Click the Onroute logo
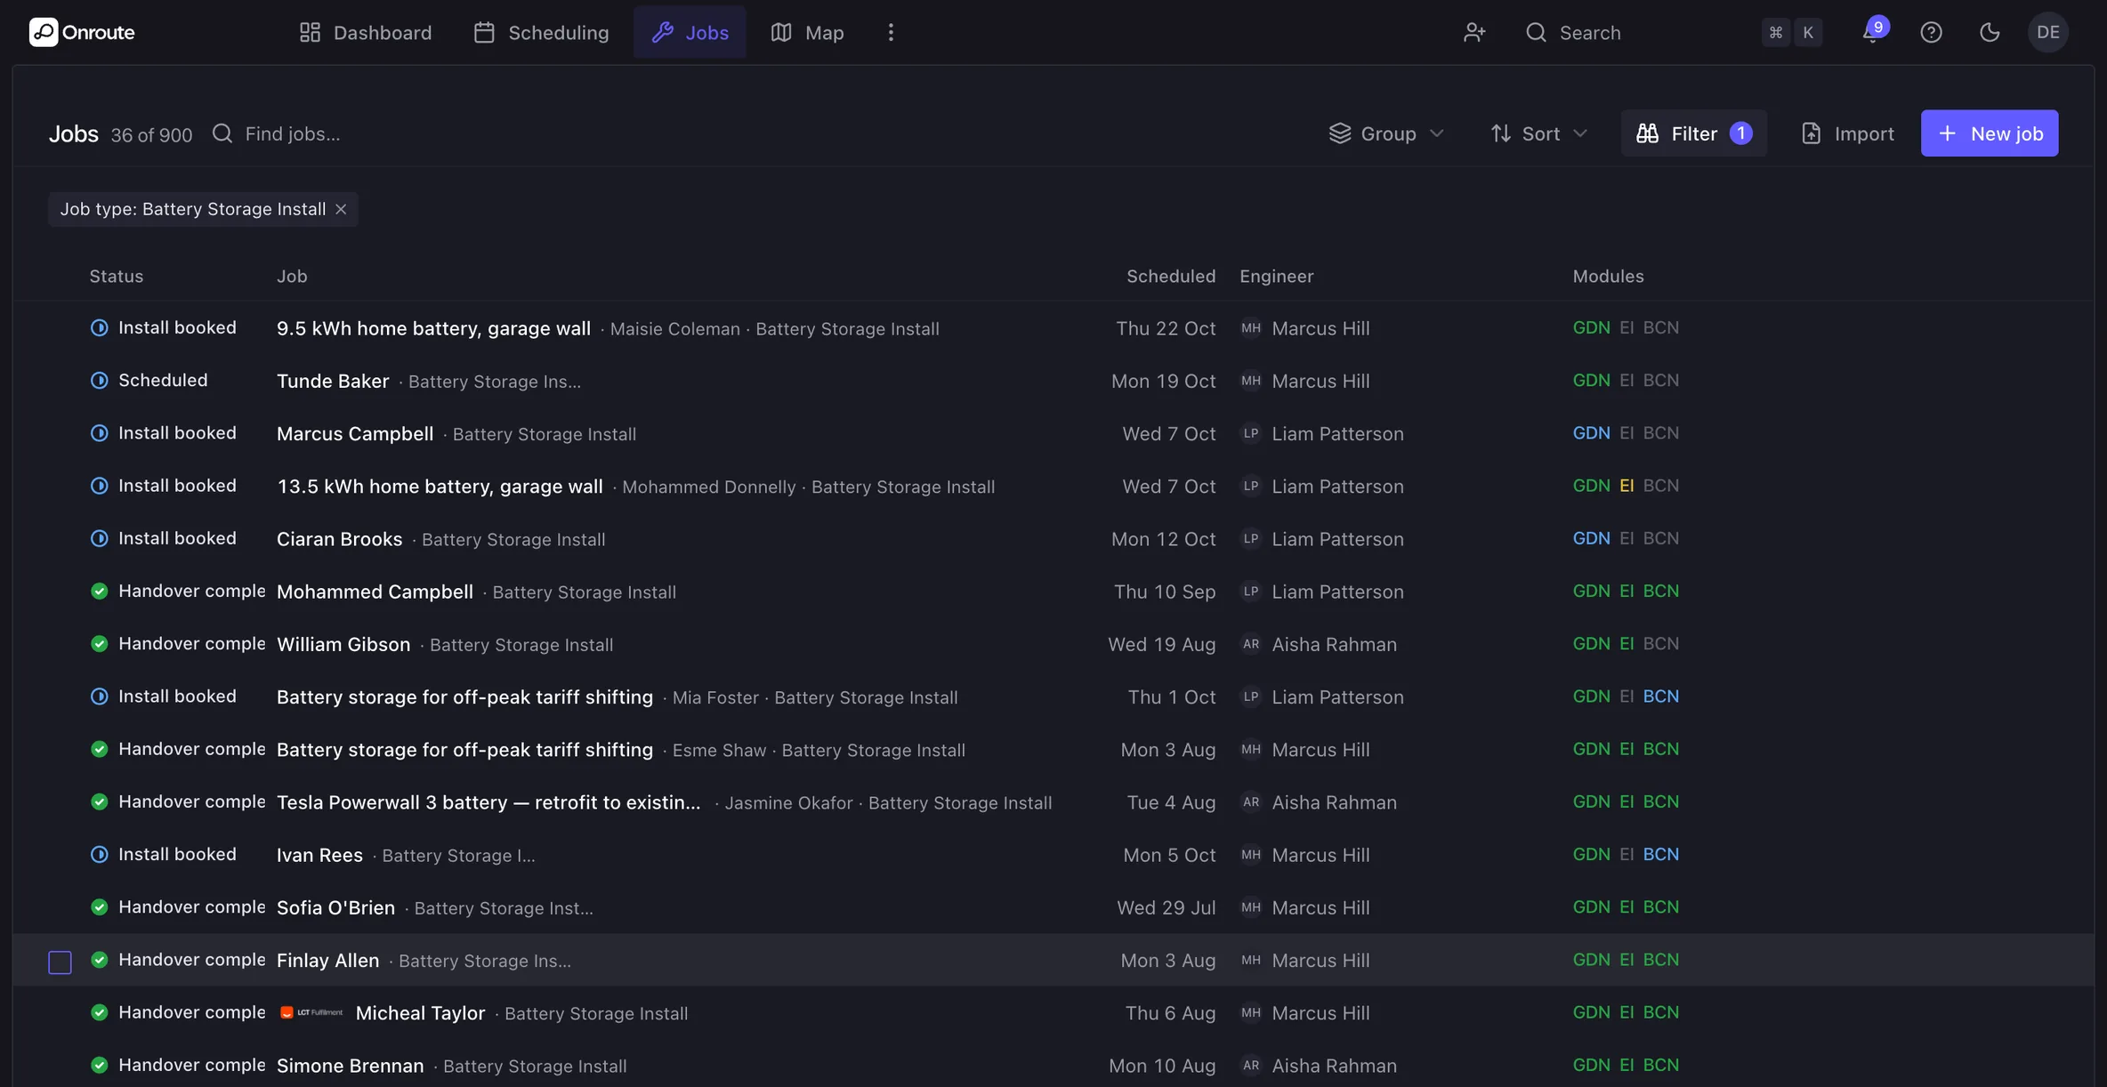The width and height of the screenshot is (2107, 1087). pos(82,32)
